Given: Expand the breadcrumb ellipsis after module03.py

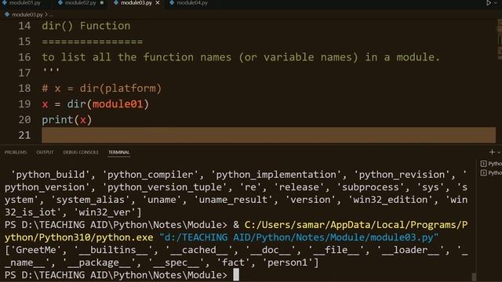Looking at the screenshot, I should tap(51, 15).
